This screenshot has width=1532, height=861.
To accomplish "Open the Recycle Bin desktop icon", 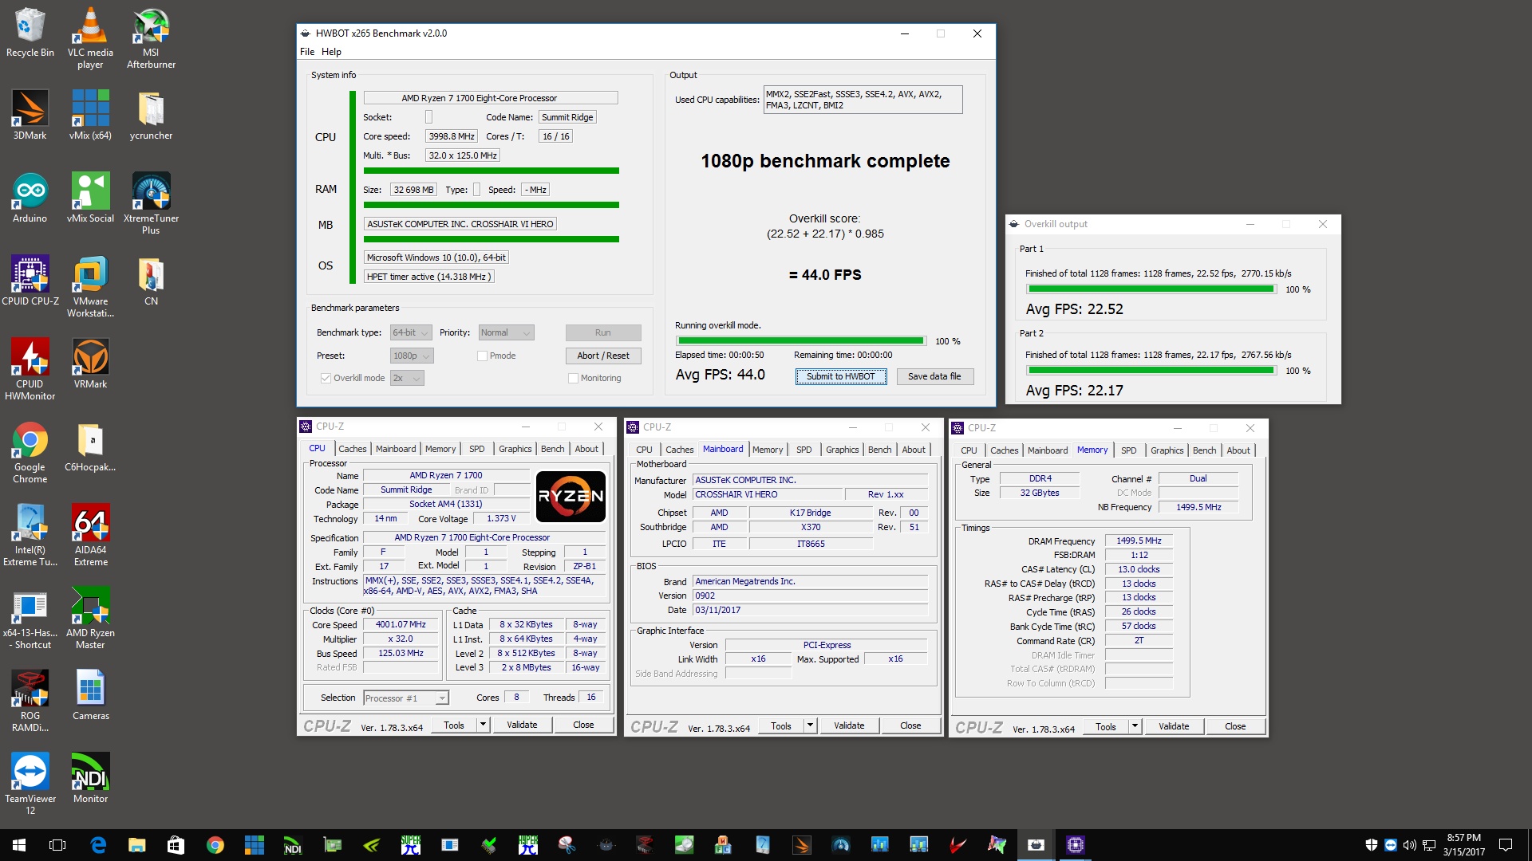I will [x=30, y=32].
